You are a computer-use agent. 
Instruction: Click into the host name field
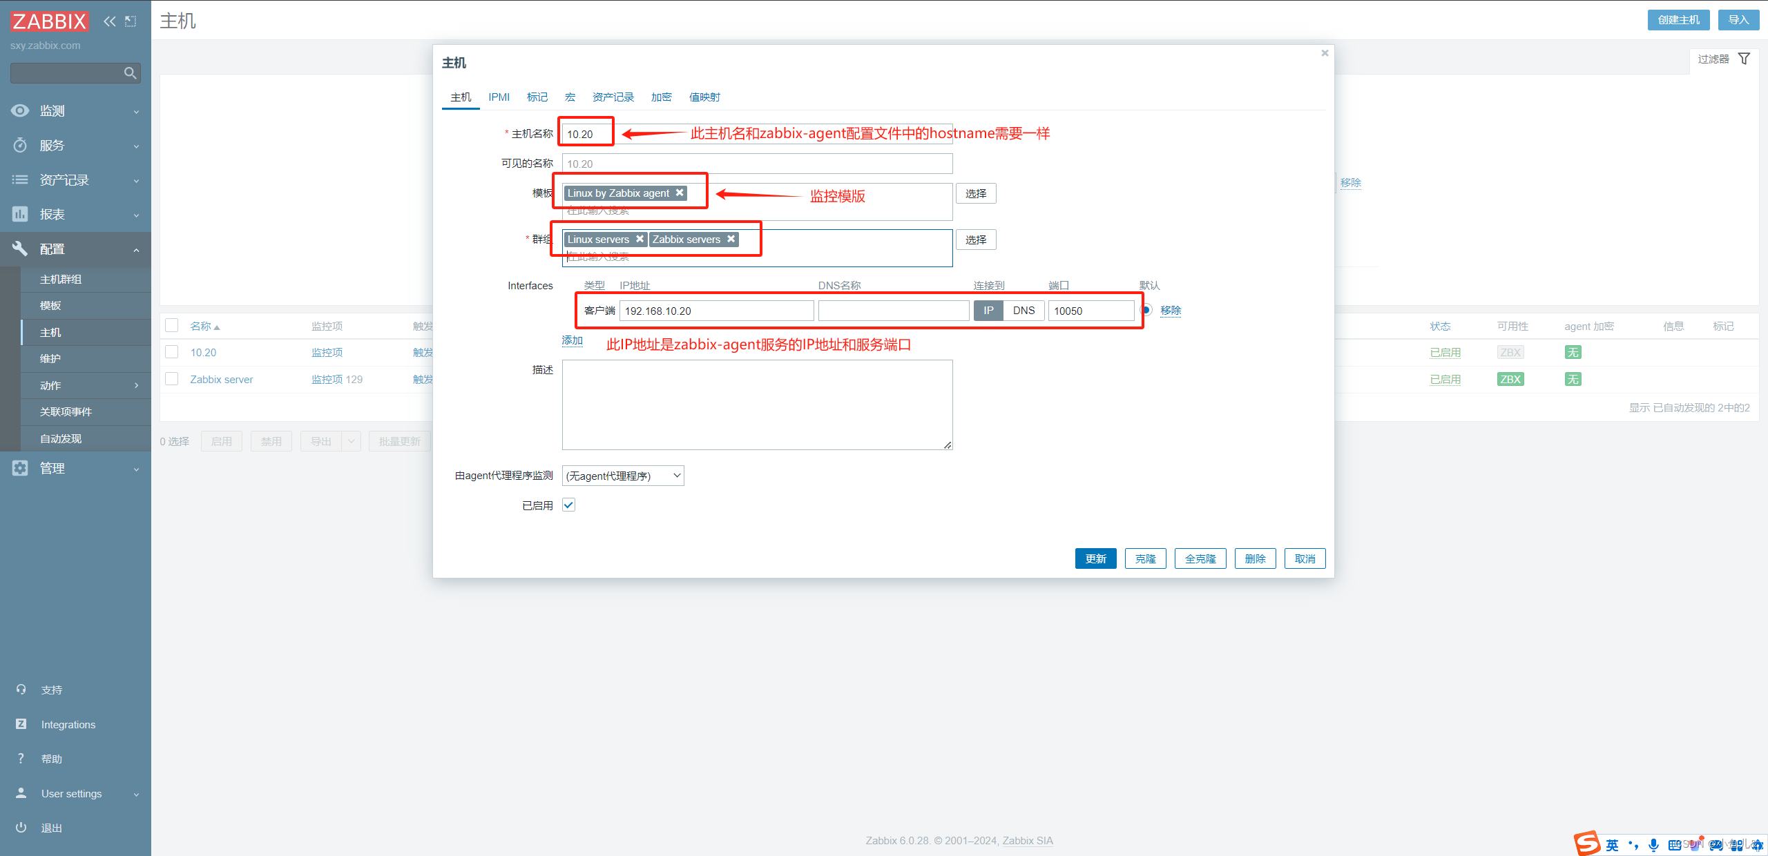[757, 134]
